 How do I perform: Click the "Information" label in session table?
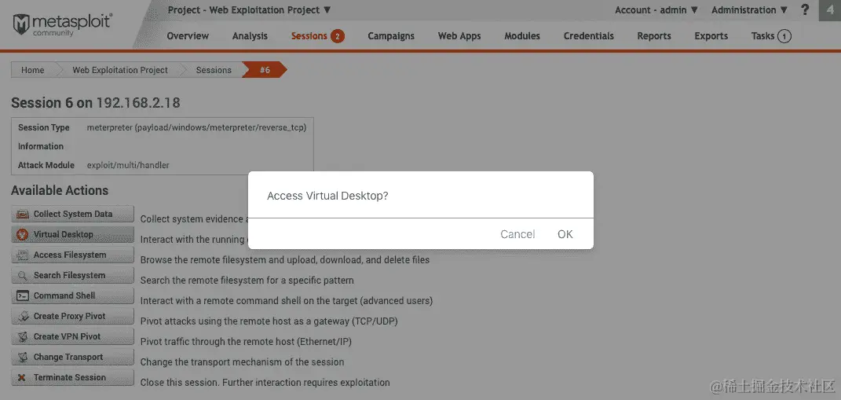pyautogui.click(x=41, y=146)
